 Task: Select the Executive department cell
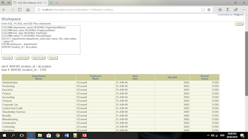pyautogui.click(x=39, y=90)
